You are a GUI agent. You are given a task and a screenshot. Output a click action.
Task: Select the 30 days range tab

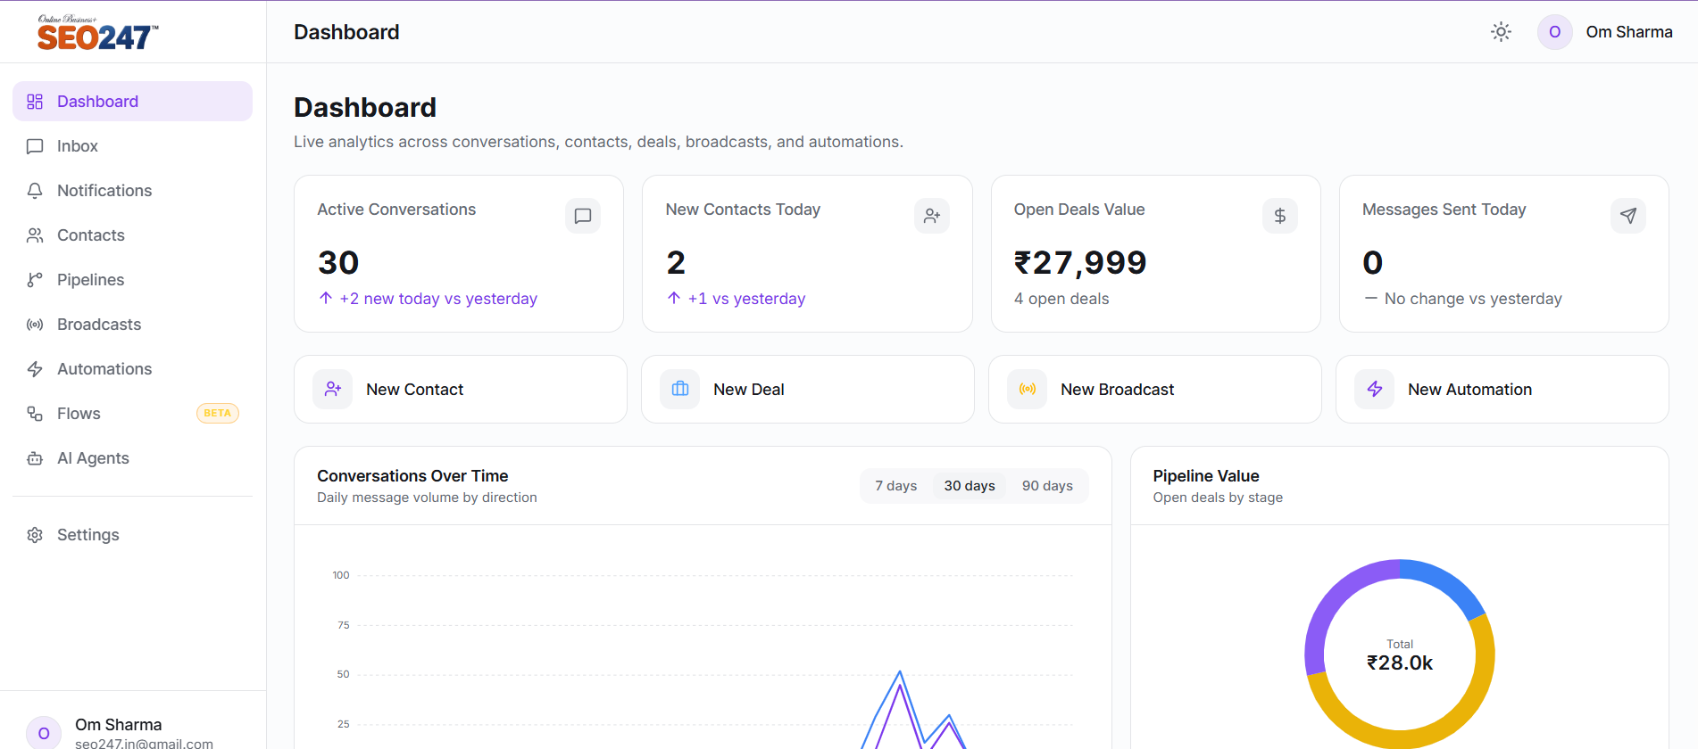pyautogui.click(x=970, y=486)
